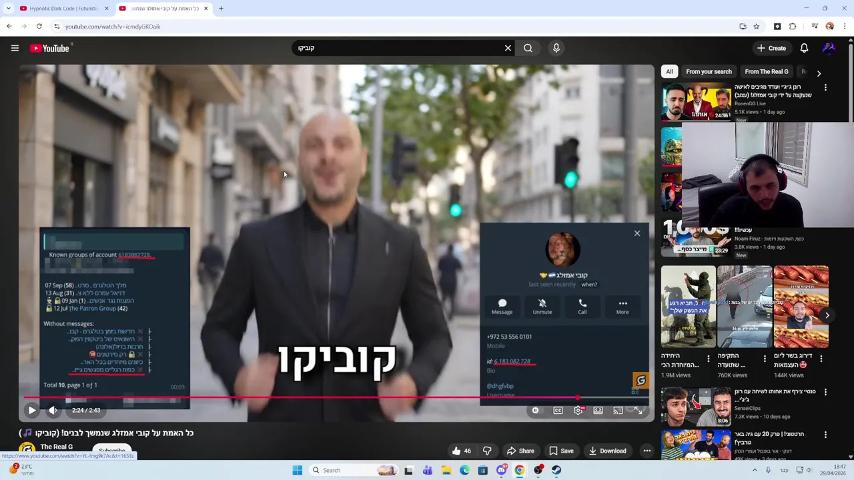
Task: Open the Short with 144K views
Action: (801, 307)
